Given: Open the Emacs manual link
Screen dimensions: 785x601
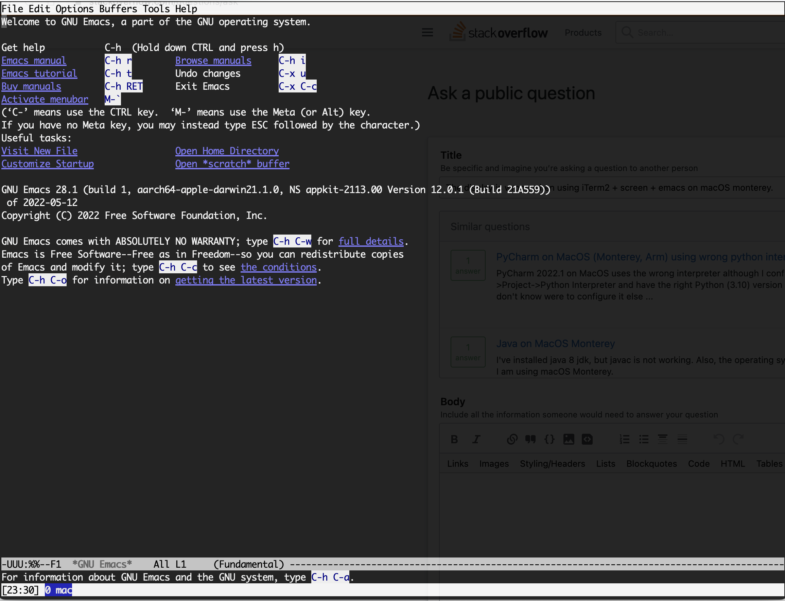Looking at the screenshot, I should tap(34, 61).
